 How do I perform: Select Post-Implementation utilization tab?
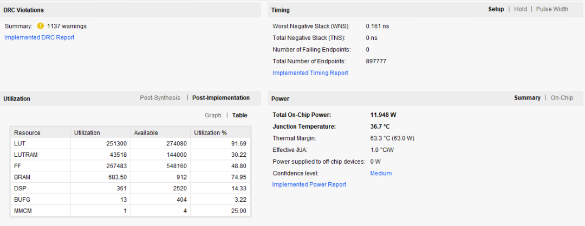point(221,98)
